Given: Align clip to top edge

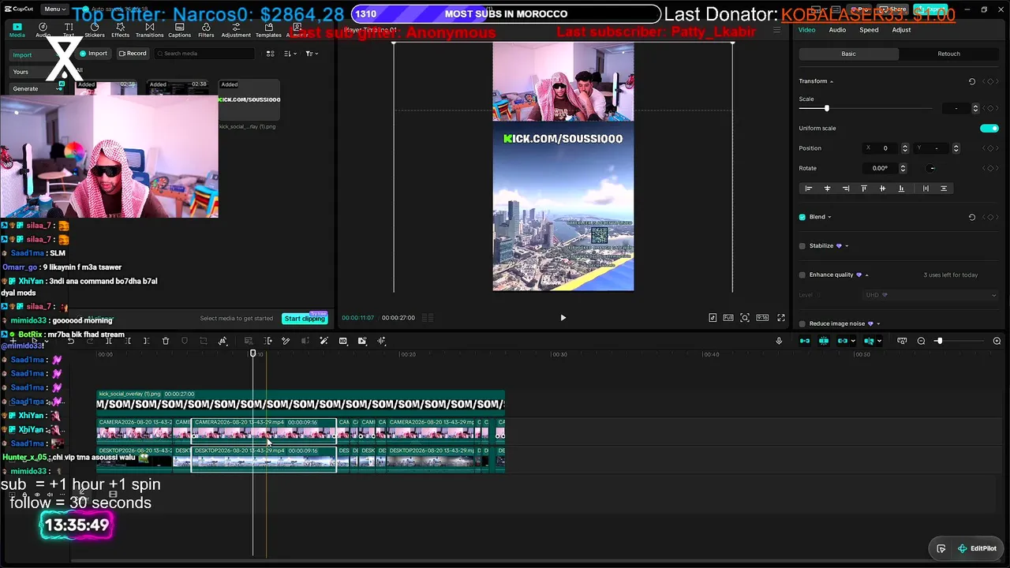Looking at the screenshot, I should point(864,189).
